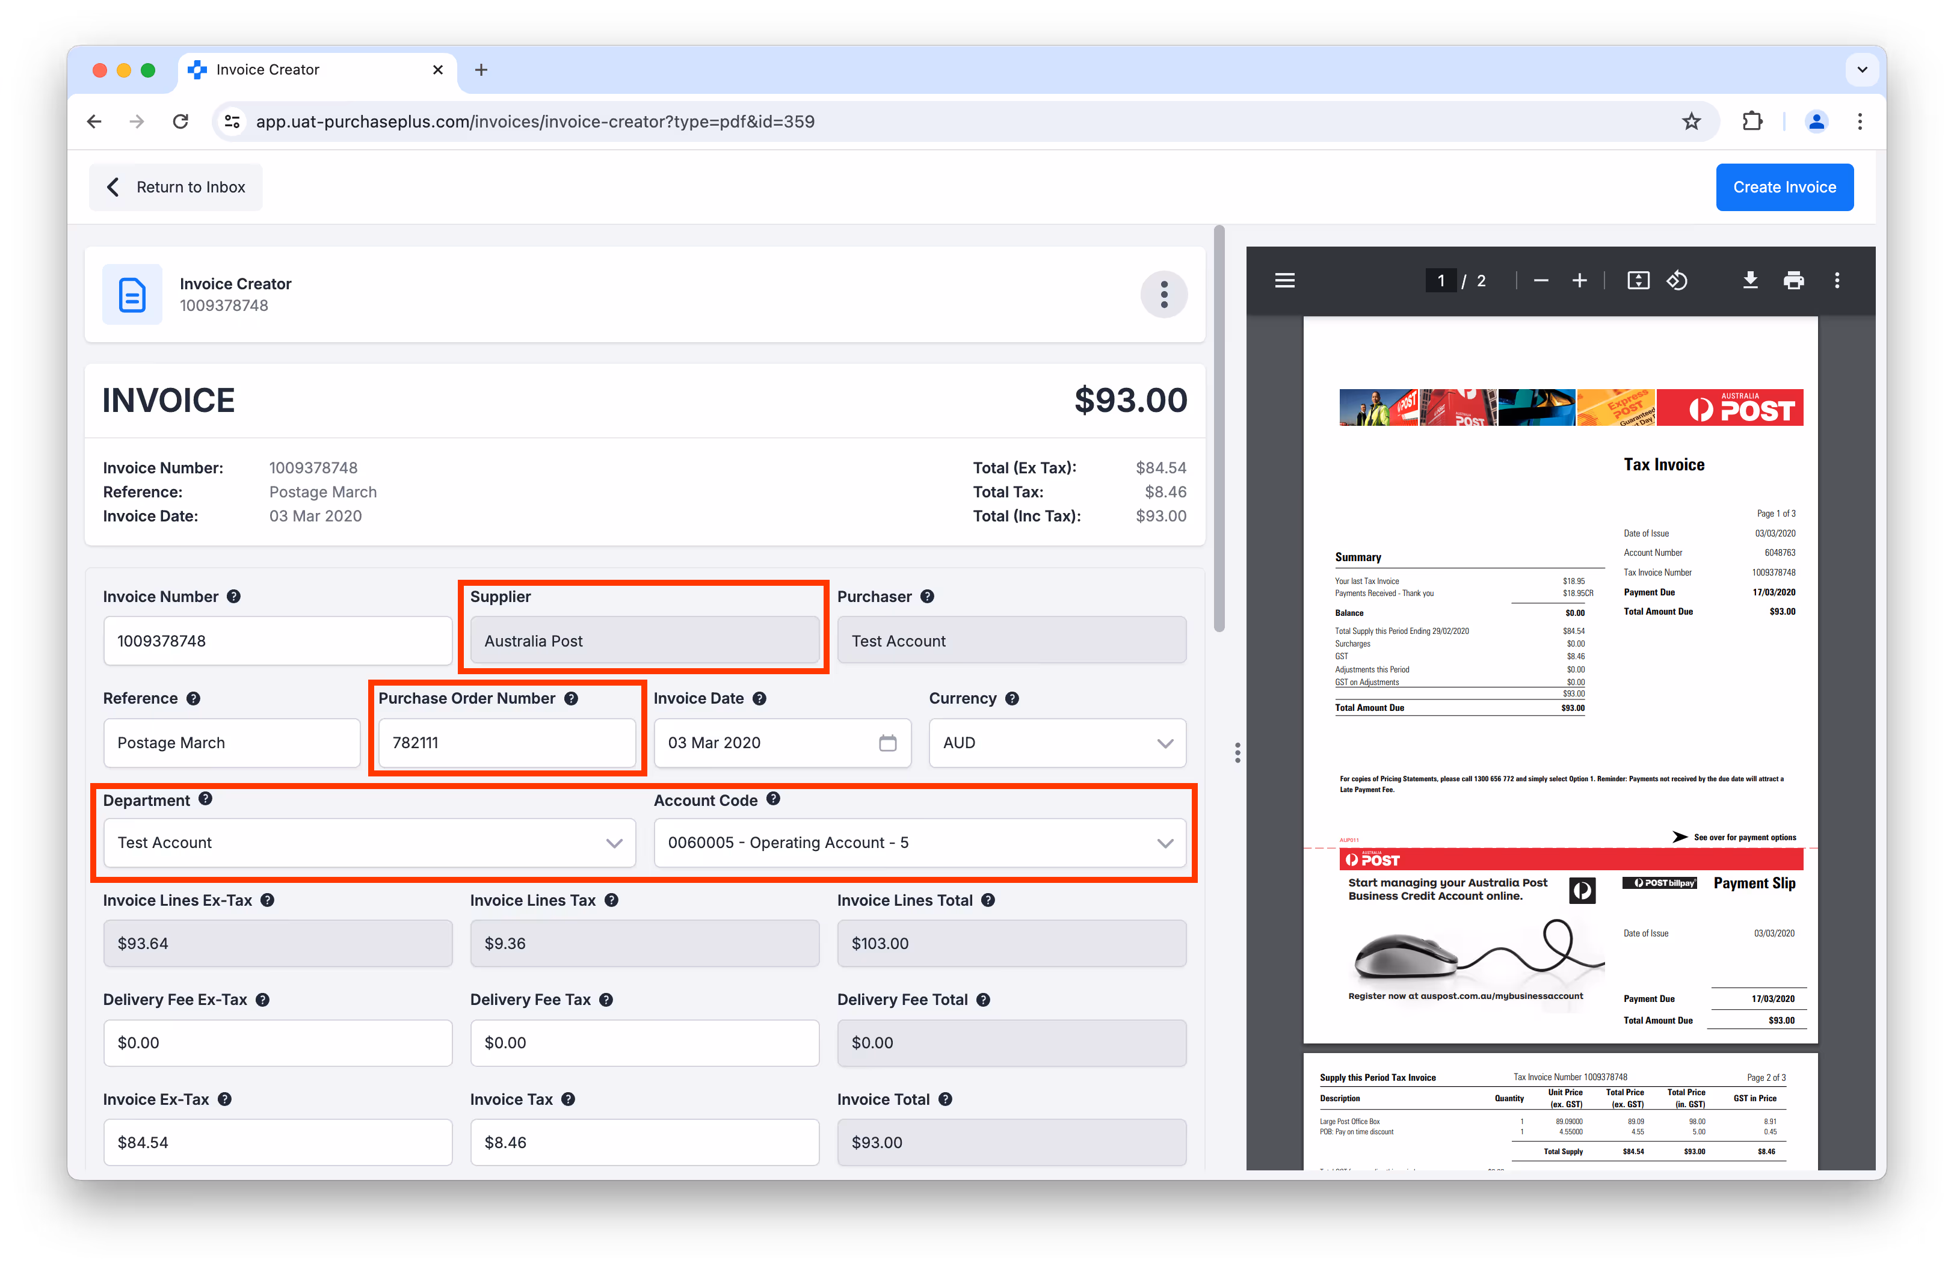Screen dimensions: 1954x1269
Task: Click the fit to page icon
Action: (1638, 281)
